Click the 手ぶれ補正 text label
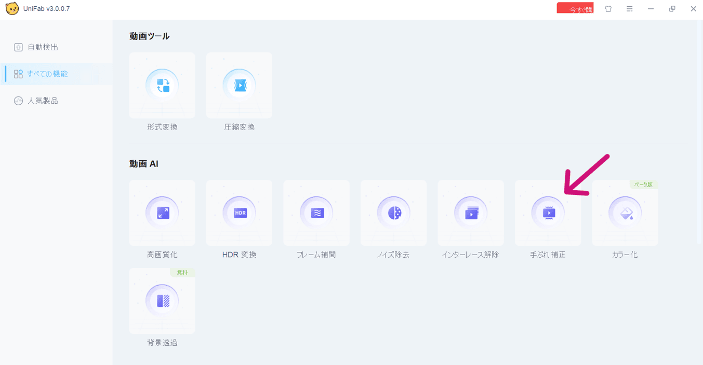 pyautogui.click(x=548, y=255)
